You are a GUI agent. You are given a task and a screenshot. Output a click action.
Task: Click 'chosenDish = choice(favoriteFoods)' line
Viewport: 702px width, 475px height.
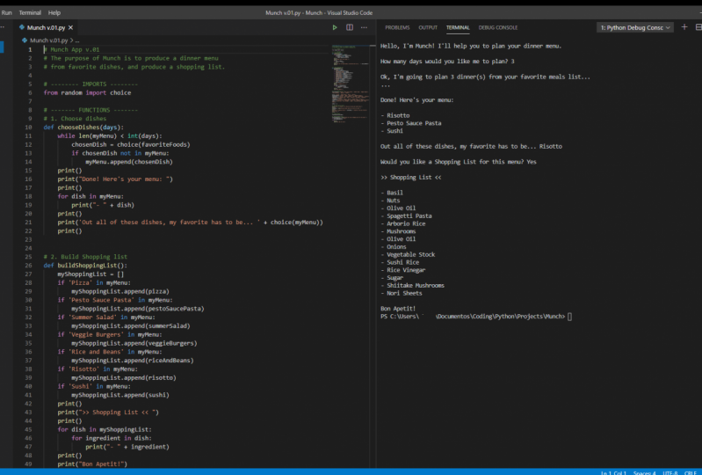(x=131, y=145)
